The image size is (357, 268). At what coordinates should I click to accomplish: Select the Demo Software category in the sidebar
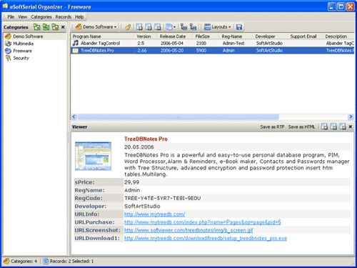pos(28,36)
